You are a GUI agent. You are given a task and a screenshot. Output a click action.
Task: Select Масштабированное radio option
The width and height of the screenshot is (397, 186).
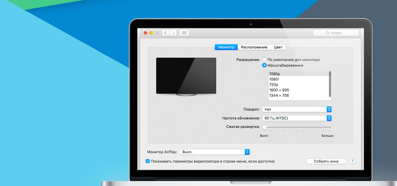tap(264, 65)
